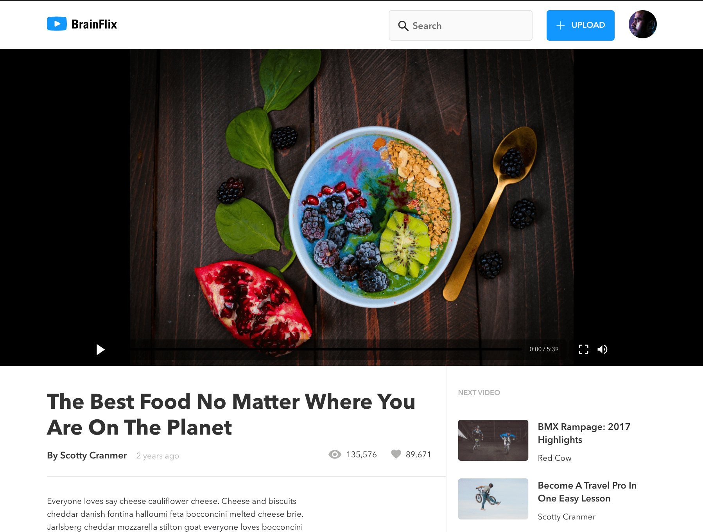Play the video with the play button
Image resolution: width=703 pixels, height=532 pixels.
point(100,349)
